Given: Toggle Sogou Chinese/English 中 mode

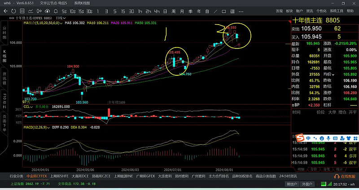Looking at the screenshot, I should tap(308, 138).
